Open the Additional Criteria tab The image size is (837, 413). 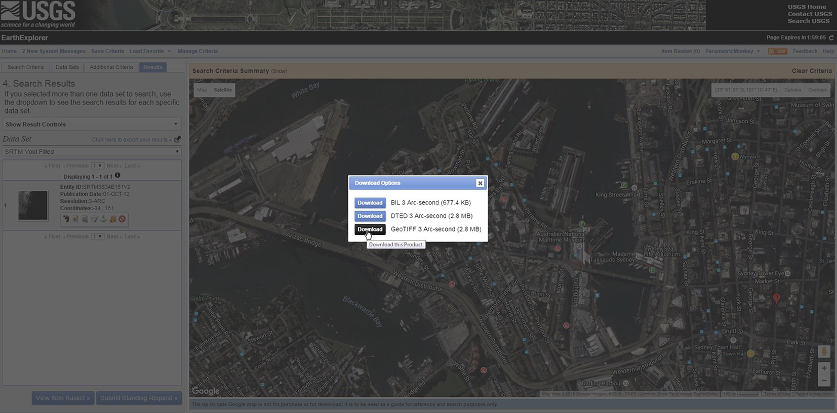point(111,67)
